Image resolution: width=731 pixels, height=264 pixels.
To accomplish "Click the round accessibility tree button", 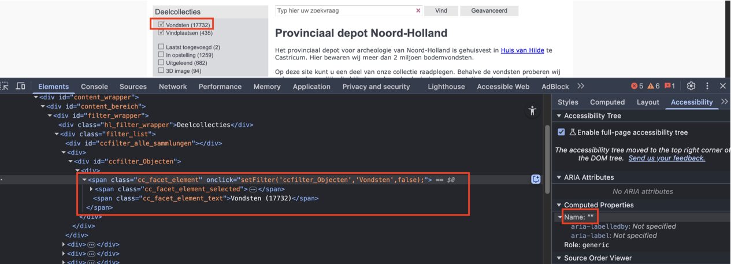I will [532, 111].
